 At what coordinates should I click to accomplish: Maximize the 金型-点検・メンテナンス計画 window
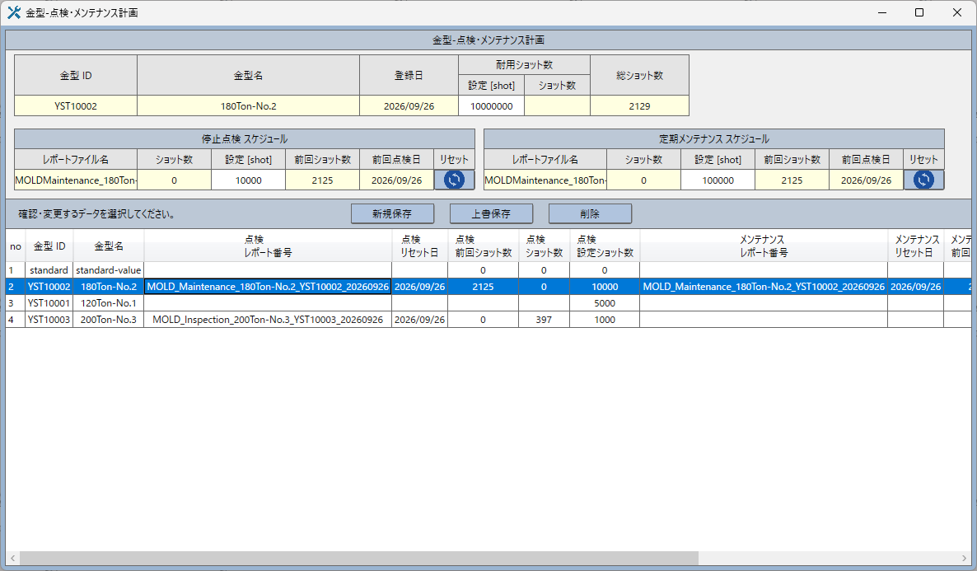click(919, 12)
